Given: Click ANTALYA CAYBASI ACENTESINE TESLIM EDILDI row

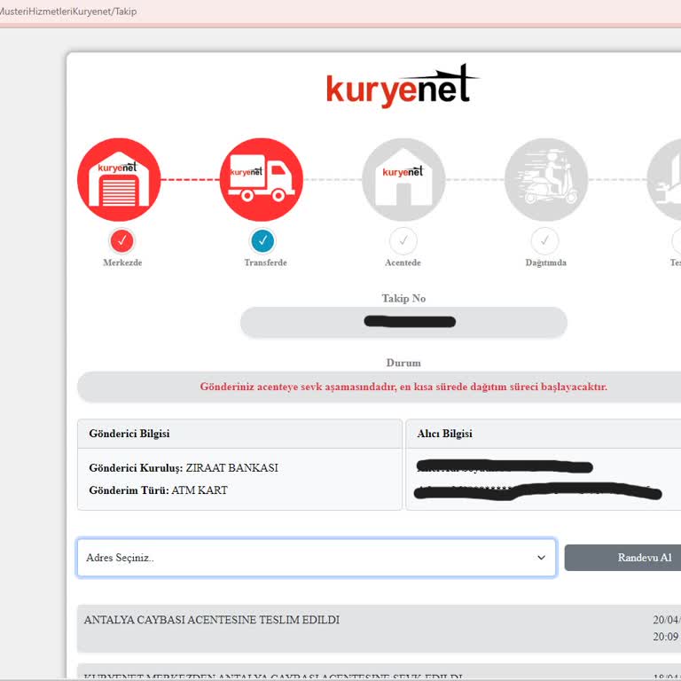Looking at the screenshot, I should click(379, 628).
